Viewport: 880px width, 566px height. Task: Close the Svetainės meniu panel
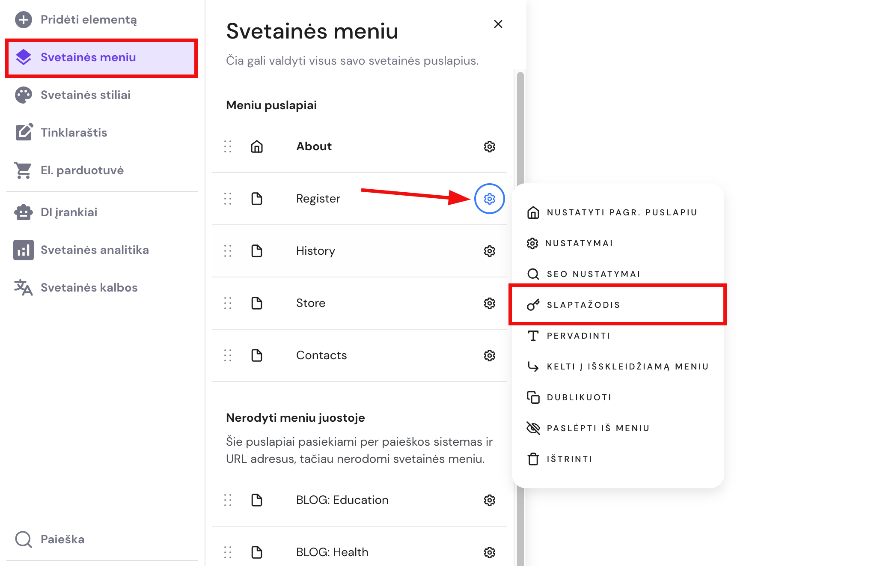point(498,24)
